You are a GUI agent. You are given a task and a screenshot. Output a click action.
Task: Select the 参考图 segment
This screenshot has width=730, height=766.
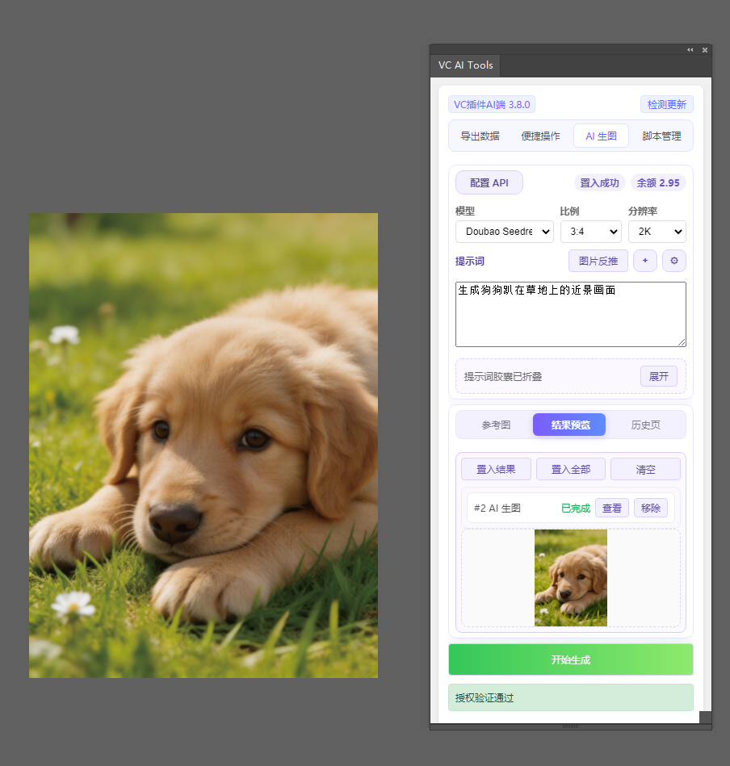point(496,425)
